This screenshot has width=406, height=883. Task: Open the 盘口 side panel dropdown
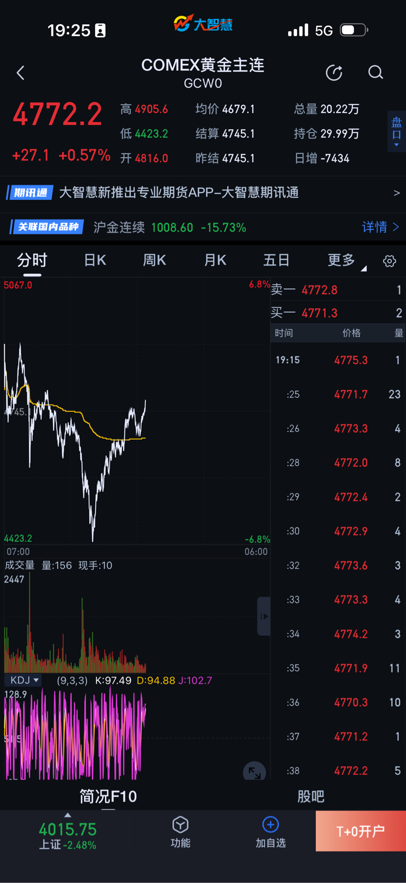[396, 132]
